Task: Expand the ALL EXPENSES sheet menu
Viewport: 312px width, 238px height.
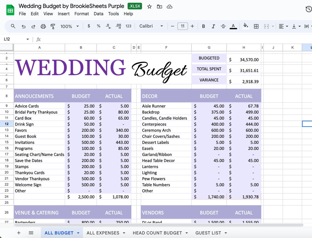Action: 124,233
